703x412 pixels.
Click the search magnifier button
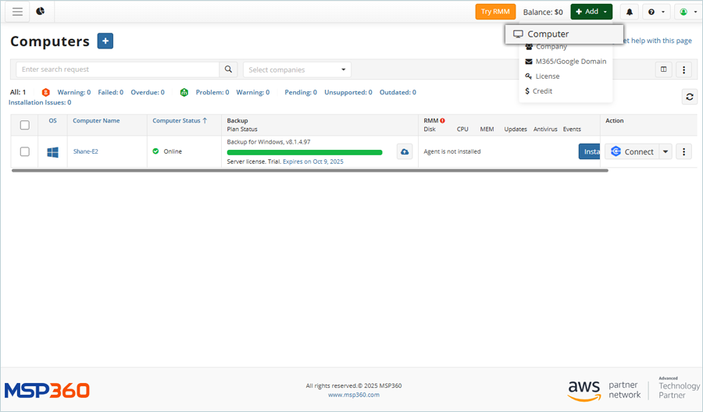(x=228, y=69)
